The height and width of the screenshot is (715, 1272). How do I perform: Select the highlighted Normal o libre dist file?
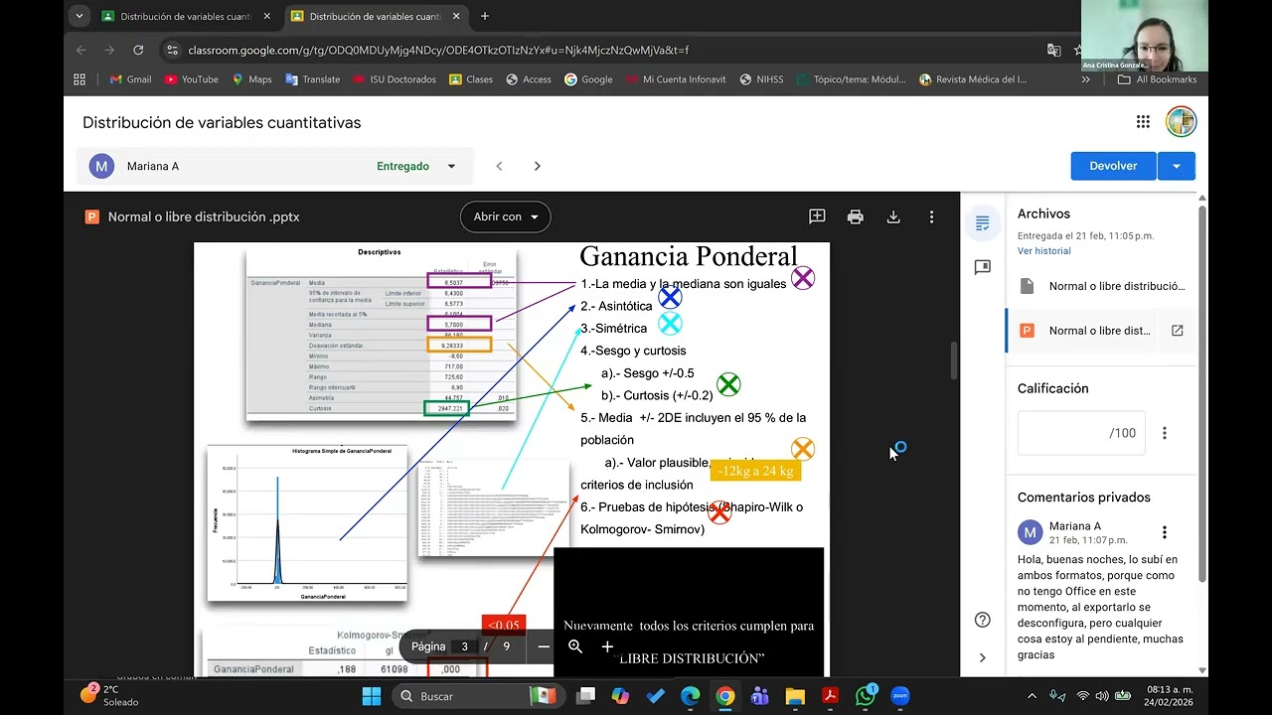click(1085, 331)
